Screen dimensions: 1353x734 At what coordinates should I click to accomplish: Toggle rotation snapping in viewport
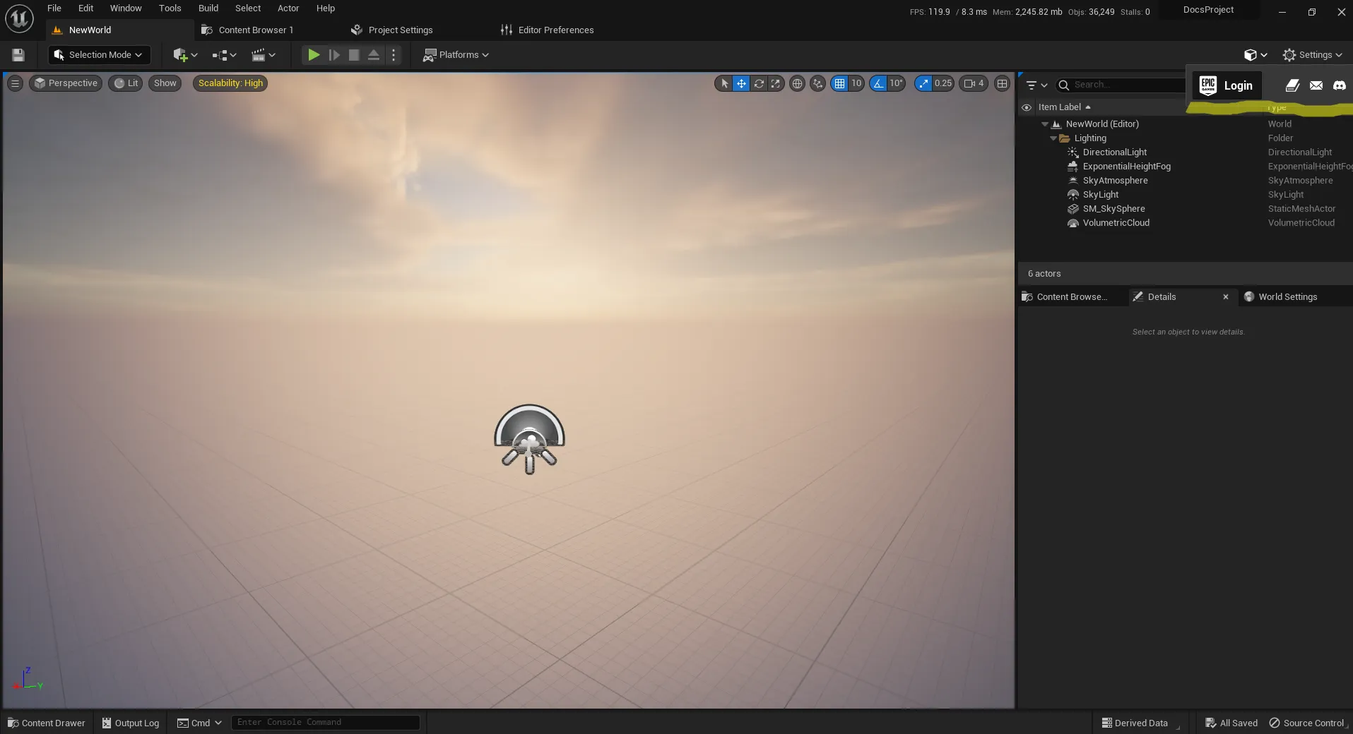(877, 83)
